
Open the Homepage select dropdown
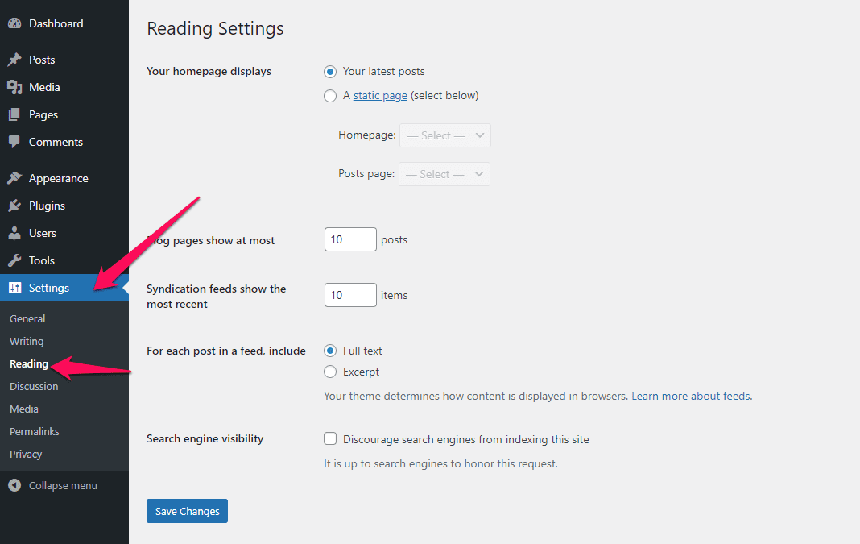click(x=444, y=135)
